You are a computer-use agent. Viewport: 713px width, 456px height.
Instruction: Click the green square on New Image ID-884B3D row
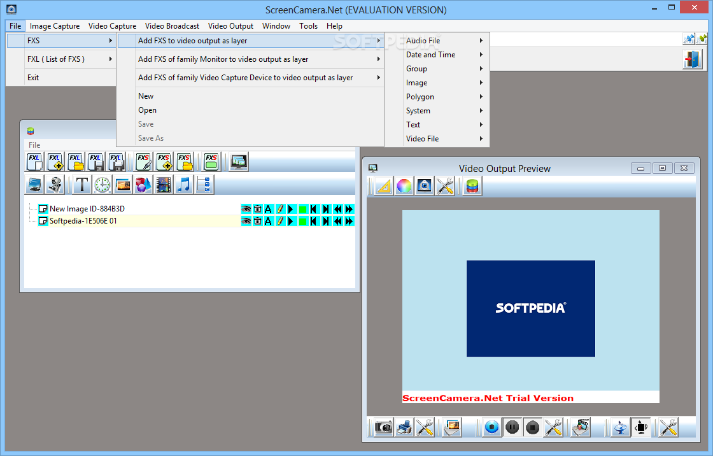pyautogui.click(x=302, y=209)
